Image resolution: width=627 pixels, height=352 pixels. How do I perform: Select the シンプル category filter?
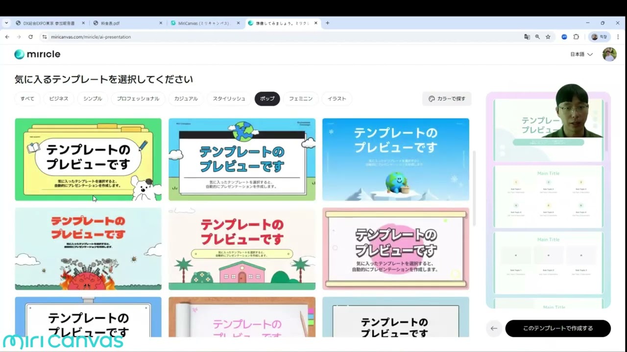pos(93,98)
